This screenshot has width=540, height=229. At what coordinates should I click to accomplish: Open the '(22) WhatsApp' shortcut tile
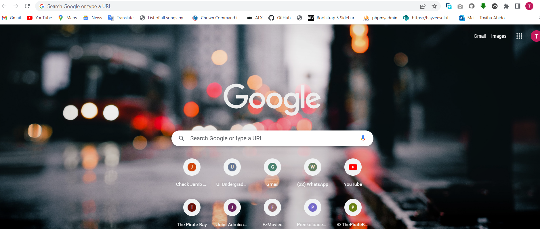point(313,173)
